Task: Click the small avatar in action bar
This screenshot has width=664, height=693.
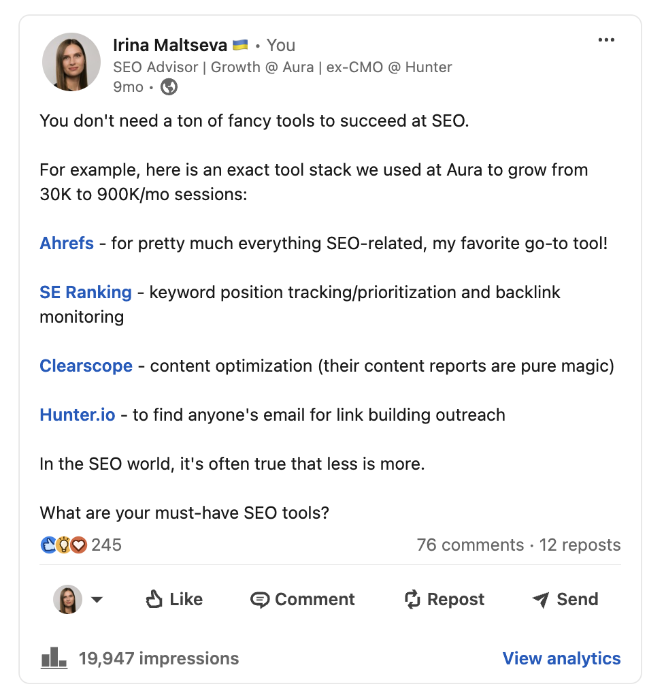Action: pos(67,599)
